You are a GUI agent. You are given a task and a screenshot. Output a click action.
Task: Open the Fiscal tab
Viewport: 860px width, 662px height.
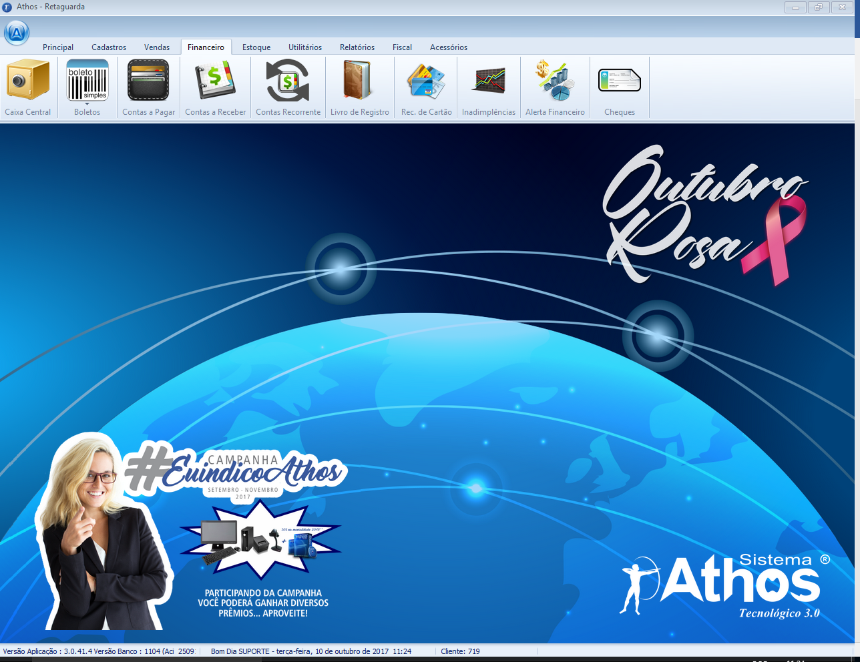click(402, 47)
